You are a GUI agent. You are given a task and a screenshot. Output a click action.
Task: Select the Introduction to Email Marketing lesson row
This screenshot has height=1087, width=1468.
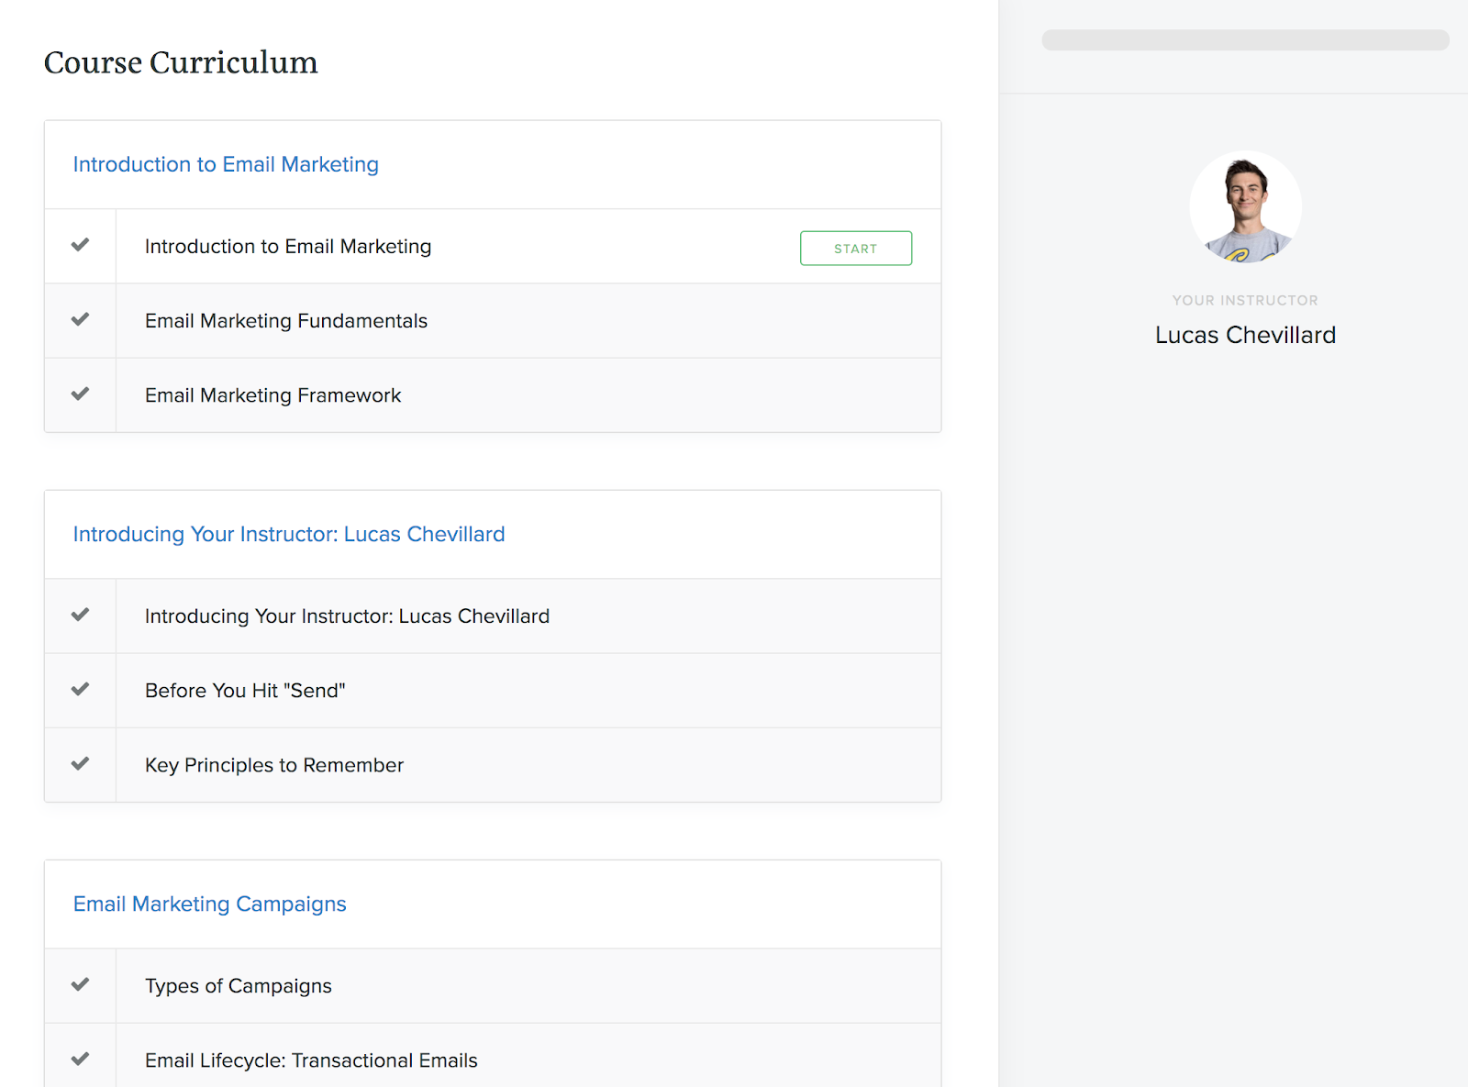(493, 246)
